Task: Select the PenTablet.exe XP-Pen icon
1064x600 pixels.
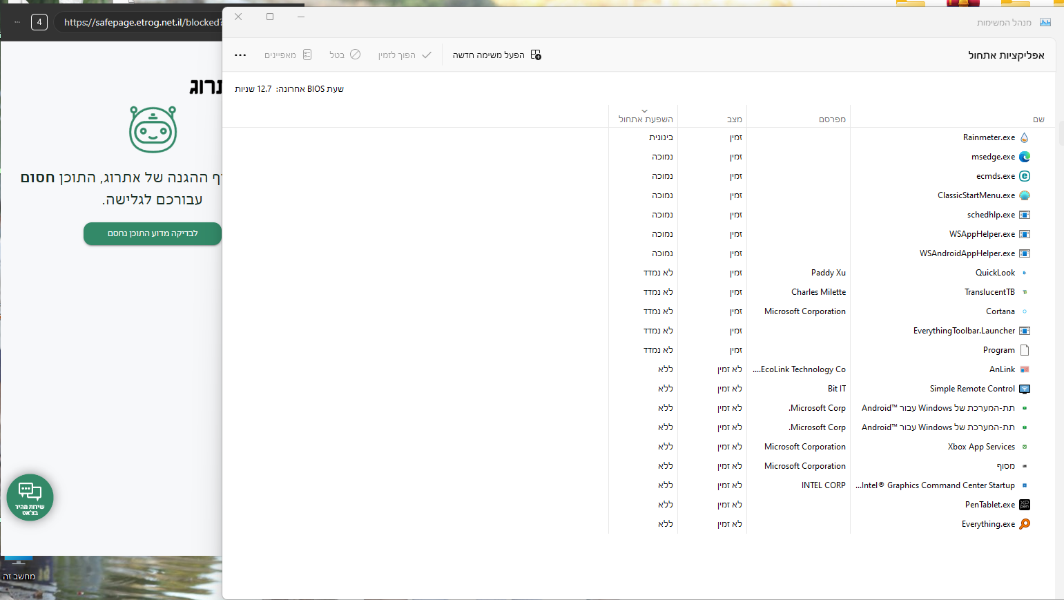Action: pos(1025,505)
